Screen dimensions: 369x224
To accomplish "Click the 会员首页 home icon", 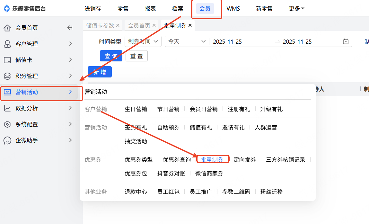I will [7, 28].
